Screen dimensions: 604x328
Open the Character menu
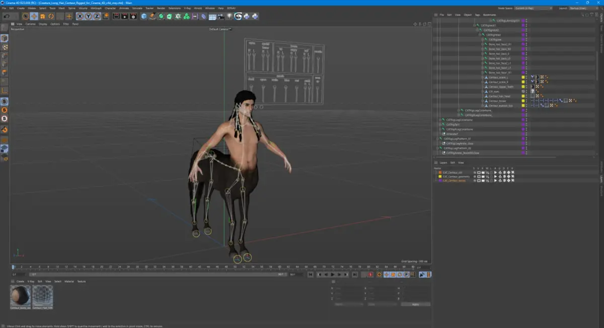pyautogui.click(x=110, y=8)
